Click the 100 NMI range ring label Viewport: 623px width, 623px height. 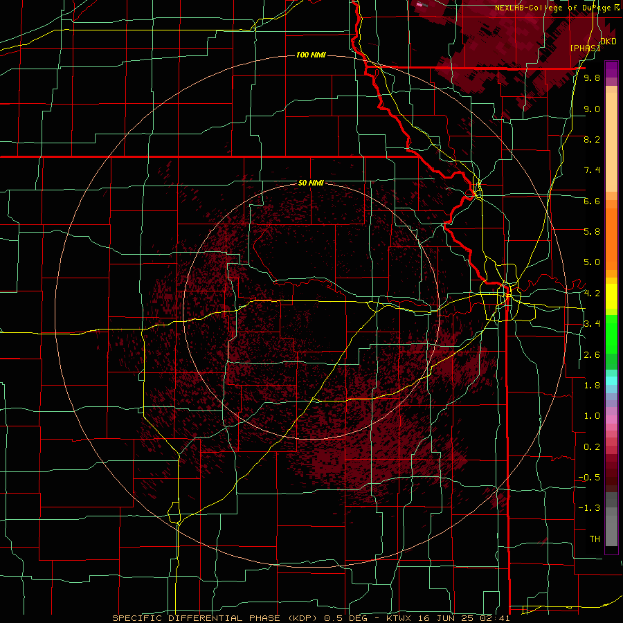click(x=311, y=55)
